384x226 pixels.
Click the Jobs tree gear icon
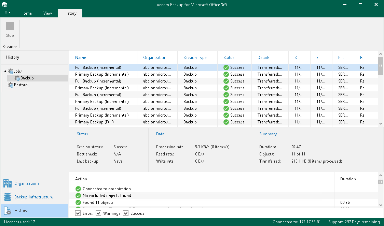tap(11, 71)
